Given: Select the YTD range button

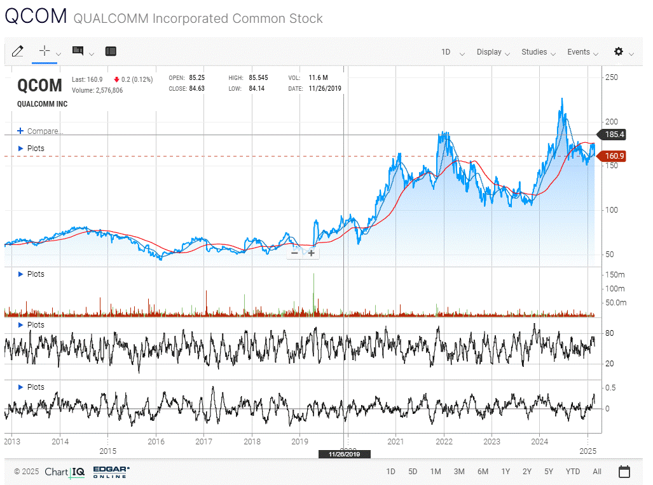Looking at the screenshot, I should pyautogui.click(x=572, y=472).
